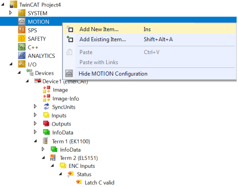Click the ENC Inputs yellow icon
Image resolution: width=238 pixels, height=187 pixels.
(x=63, y=165)
